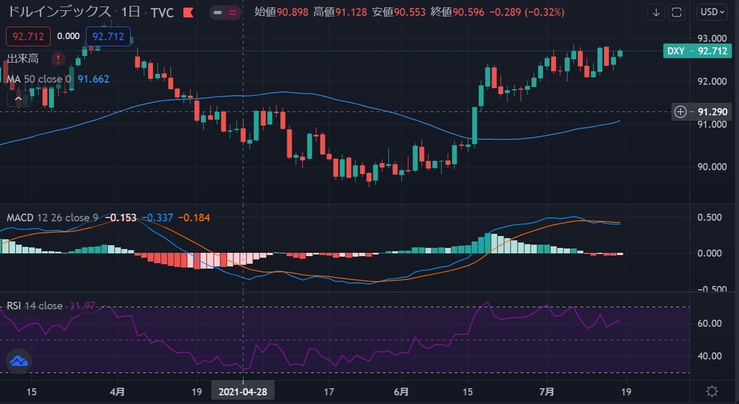
Task: Click the TradingView logo icon in the bottom-left
Action: [18, 362]
